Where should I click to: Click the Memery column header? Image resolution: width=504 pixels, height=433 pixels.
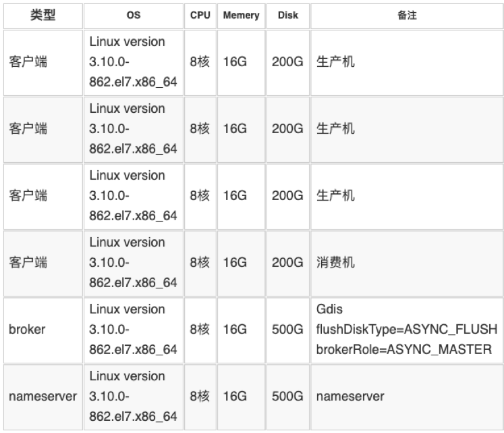pyautogui.click(x=241, y=15)
